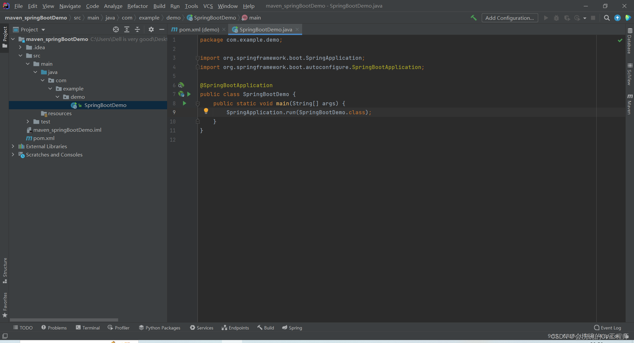Click the run gutter arrow beside main method

(185, 103)
